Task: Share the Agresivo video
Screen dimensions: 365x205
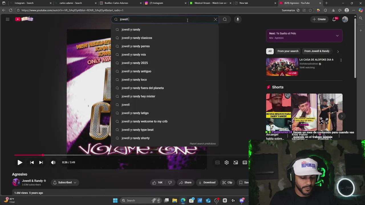Action: (x=185, y=183)
